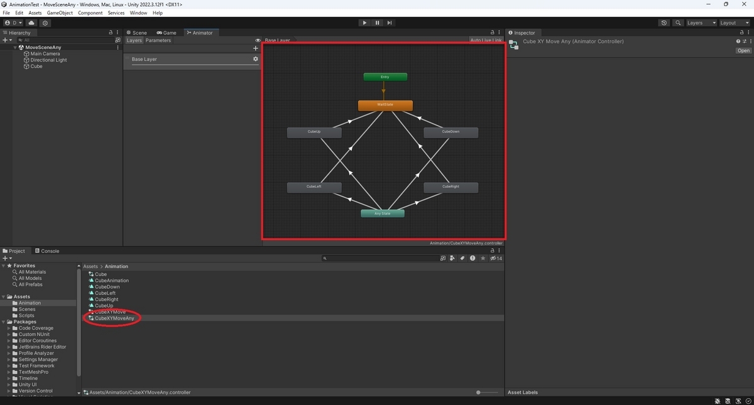
Task: Click Base Layer breadcrumb in Animator
Action: tap(277, 40)
